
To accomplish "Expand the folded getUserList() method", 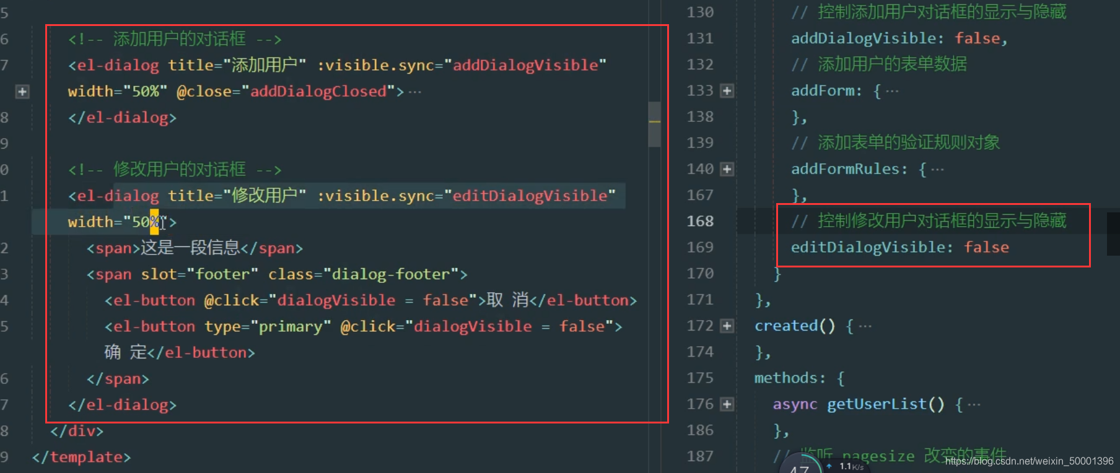I will click(x=727, y=404).
